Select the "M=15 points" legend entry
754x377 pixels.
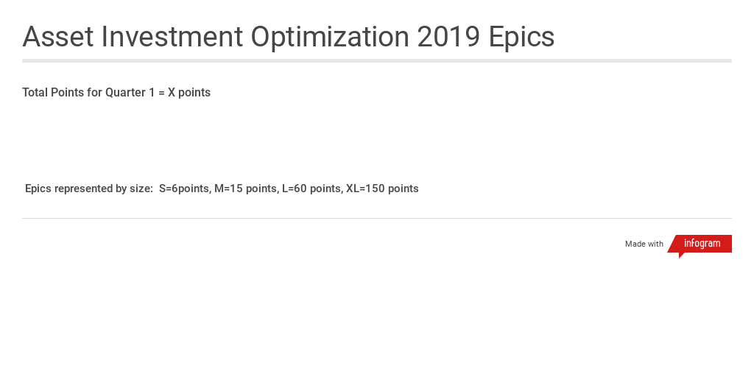(245, 188)
